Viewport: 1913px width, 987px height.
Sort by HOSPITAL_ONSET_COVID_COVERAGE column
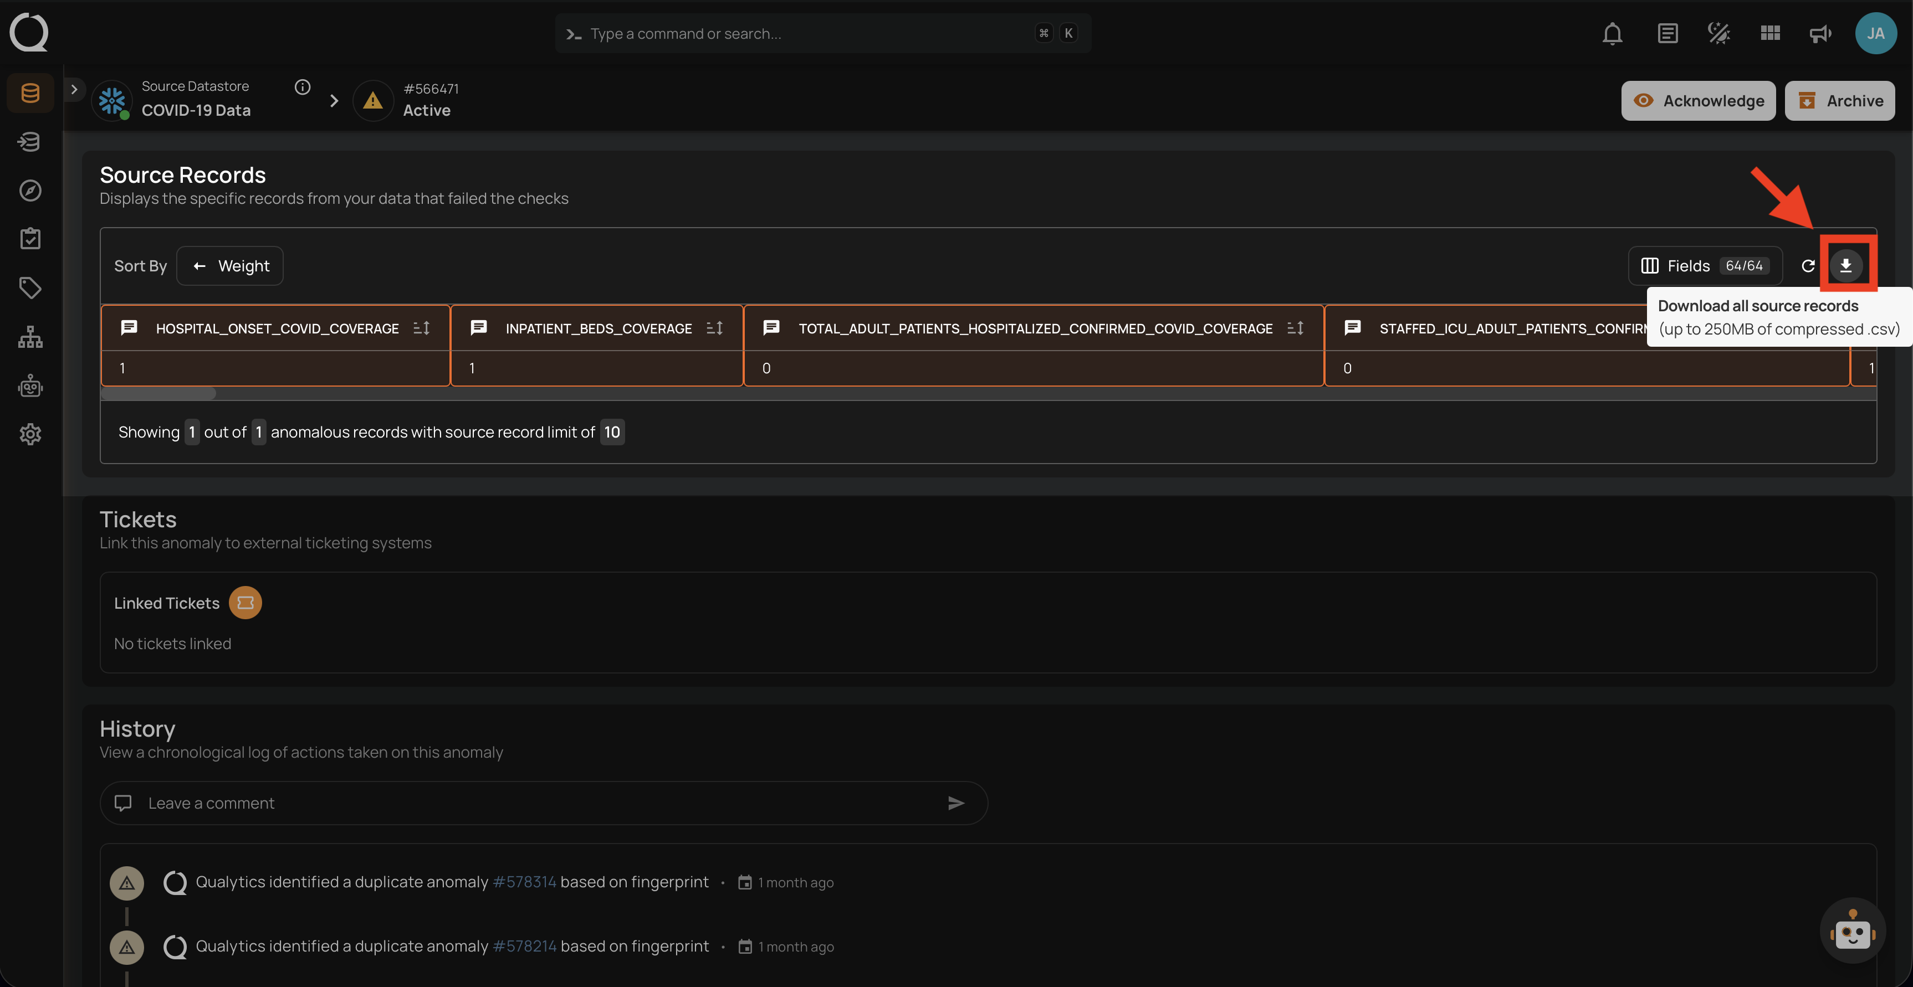point(422,328)
